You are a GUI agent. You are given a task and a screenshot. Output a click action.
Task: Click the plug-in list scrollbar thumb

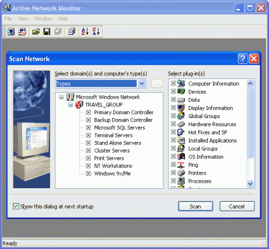point(250,123)
